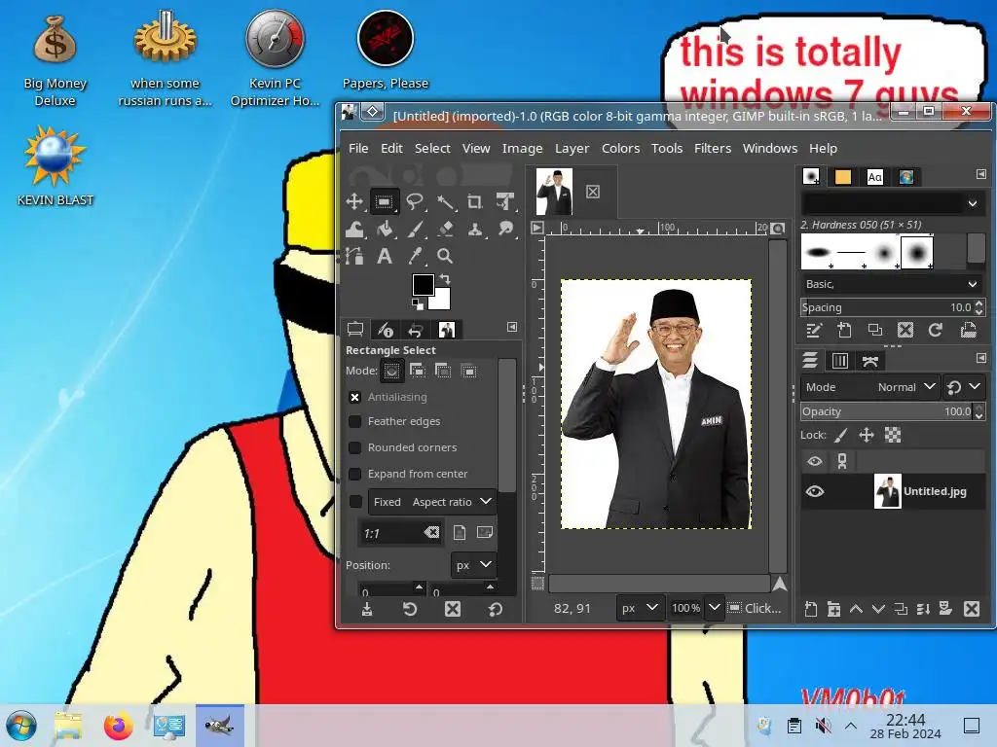Create a new layer button
The width and height of the screenshot is (997, 747).
(x=811, y=609)
